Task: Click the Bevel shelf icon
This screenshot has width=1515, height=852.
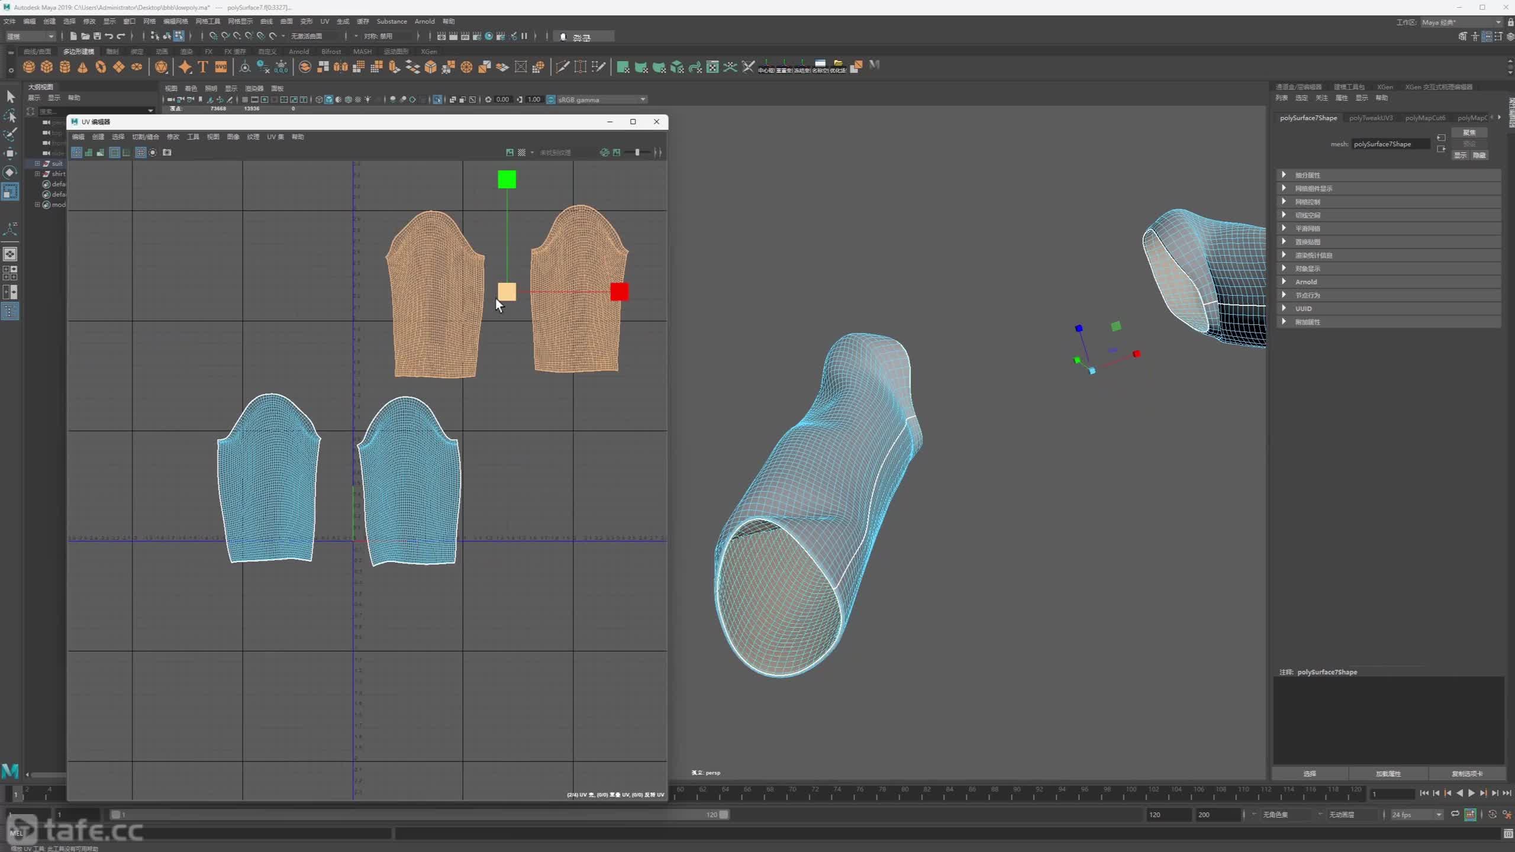Action: (x=430, y=67)
